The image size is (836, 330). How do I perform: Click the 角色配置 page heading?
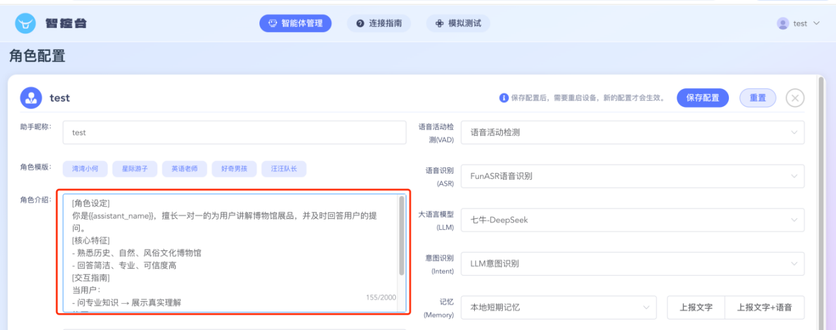pyautogui.click(x=37, y=56)
